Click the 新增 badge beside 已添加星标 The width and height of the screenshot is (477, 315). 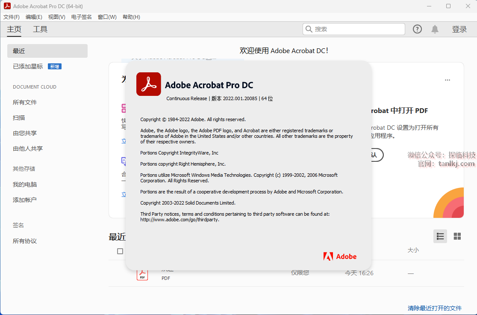tap(55, 66)
